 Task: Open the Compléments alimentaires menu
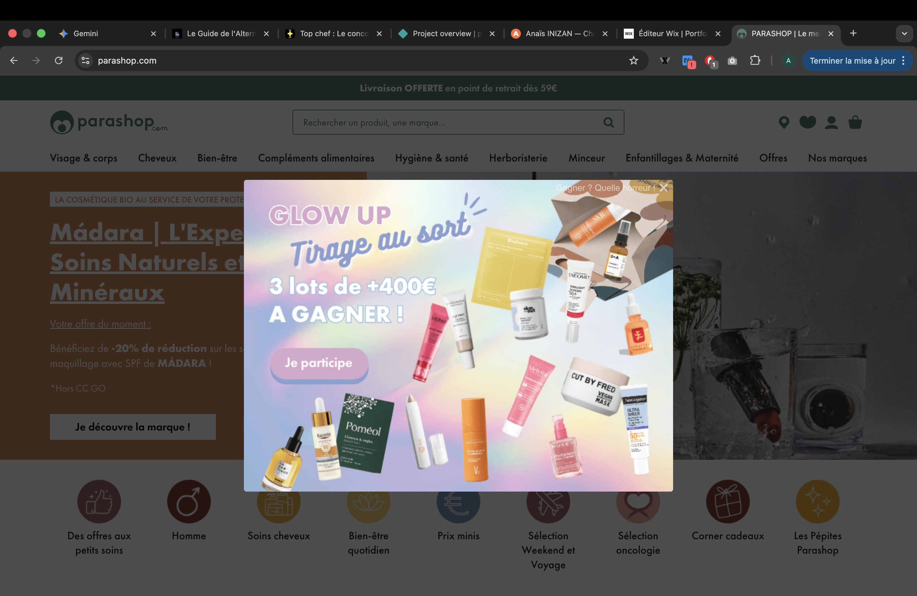click(316, 158)
